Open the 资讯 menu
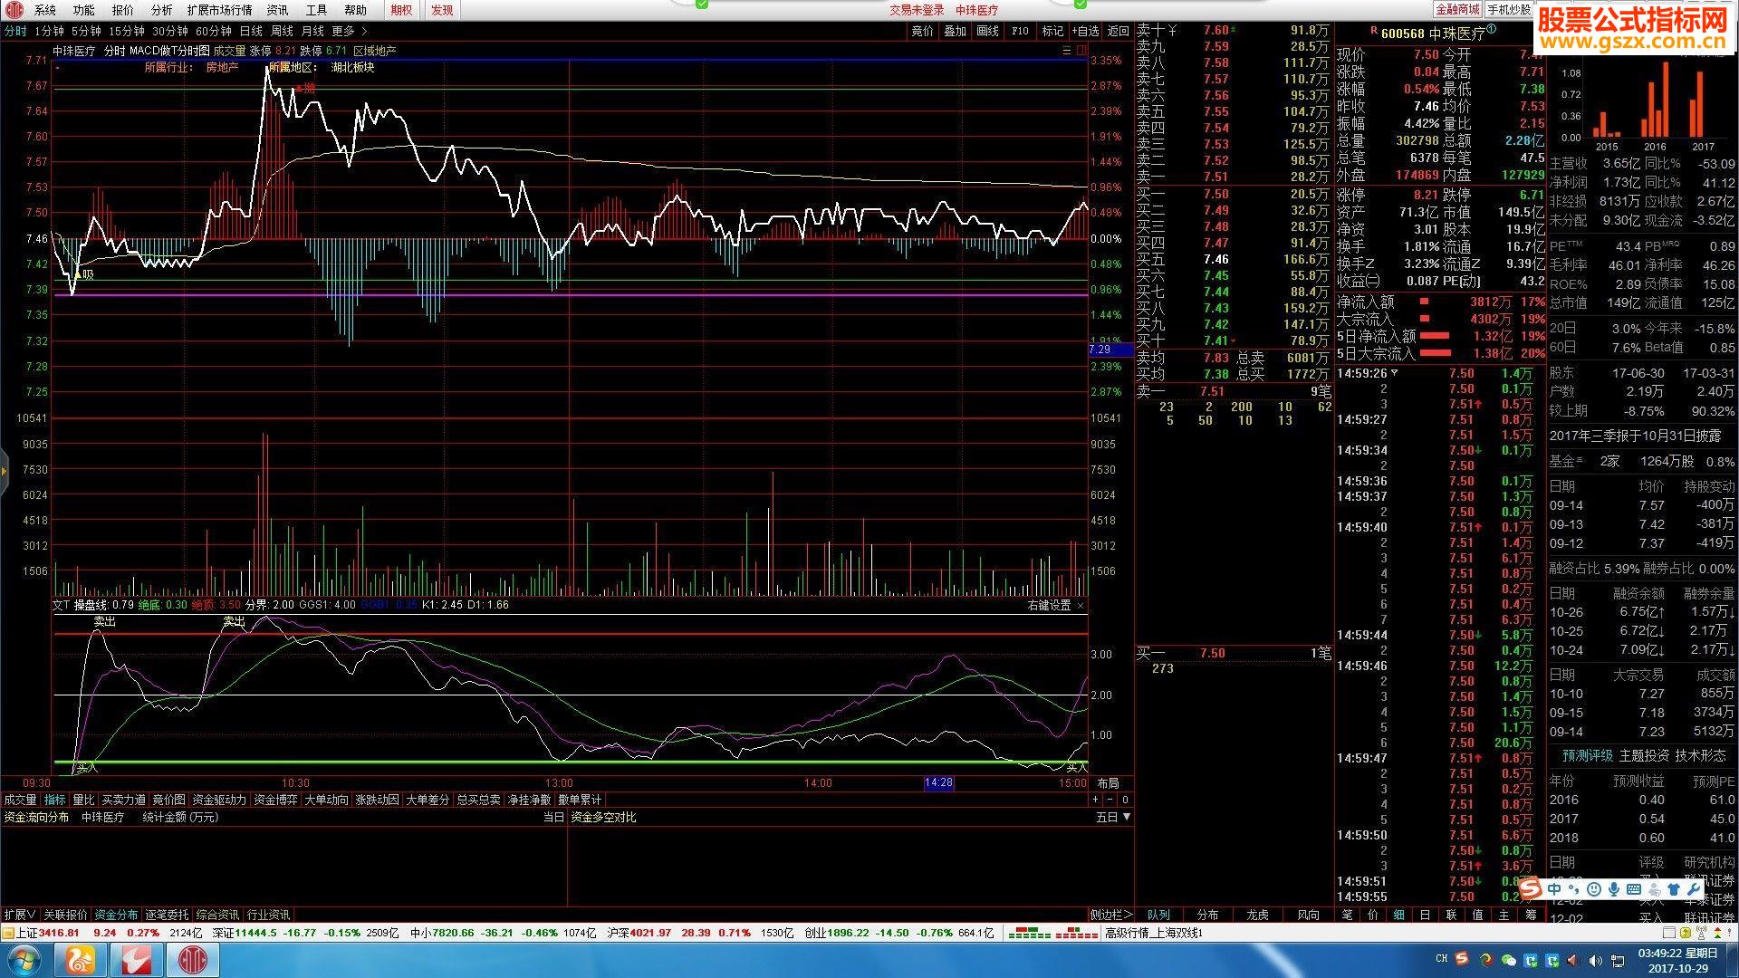 [277, 10]
